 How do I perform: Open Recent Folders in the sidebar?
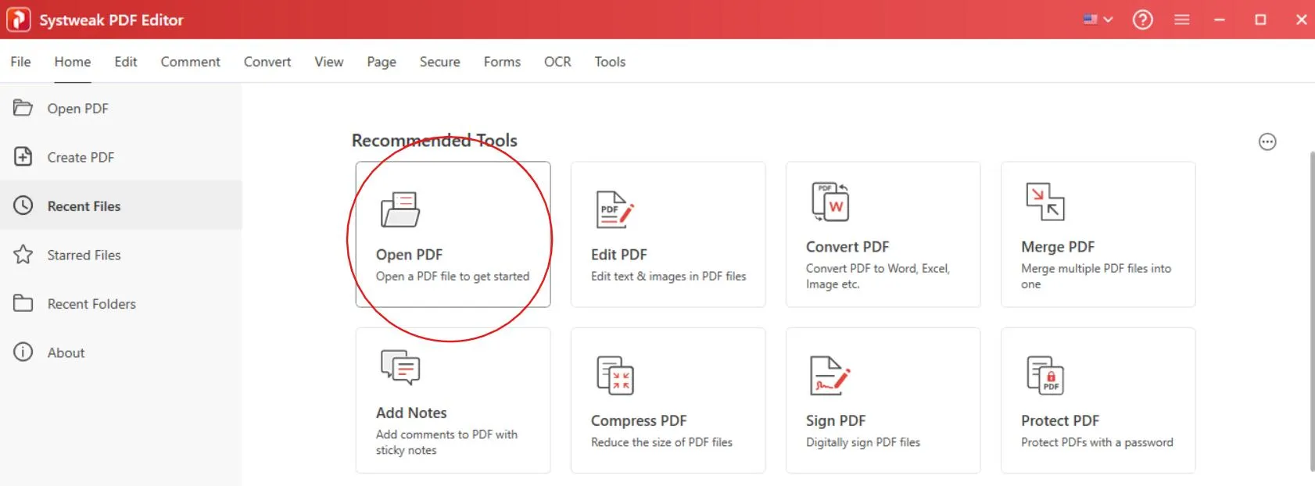click(x=91, y=304)
